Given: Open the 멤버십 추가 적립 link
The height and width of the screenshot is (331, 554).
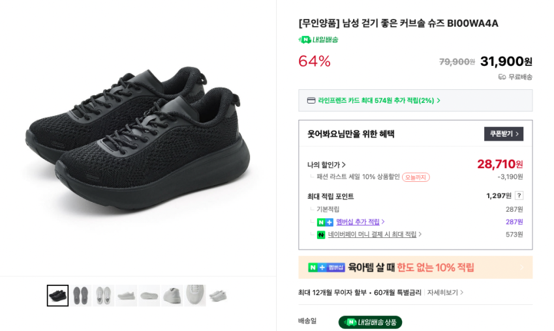Looking at the screenshot, I should (x=360, y=222).
